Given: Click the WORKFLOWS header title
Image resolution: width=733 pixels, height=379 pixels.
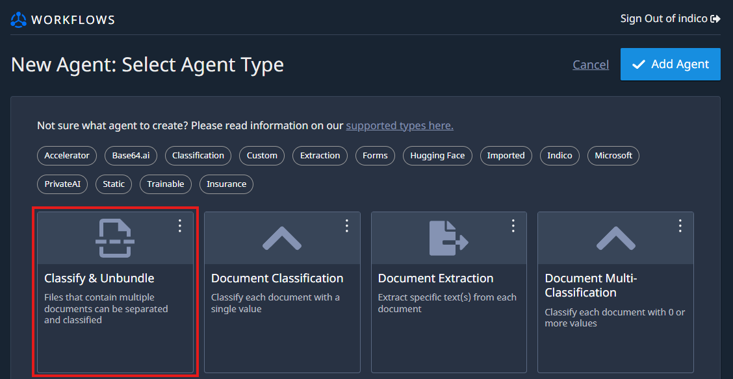Looking at the screenshot, I should pyautogui.click(x=73, y=20).
